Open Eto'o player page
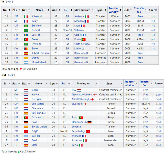The height and width of the screenshot is (154, 164). (35, 48)
